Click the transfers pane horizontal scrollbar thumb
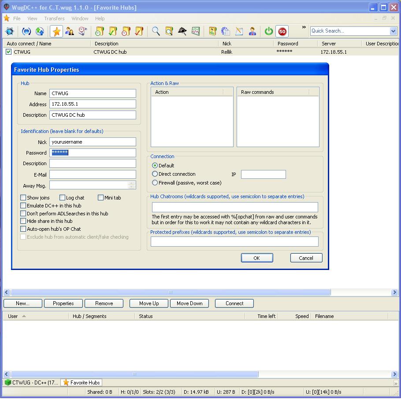The image size is (401, 399). 134,374
